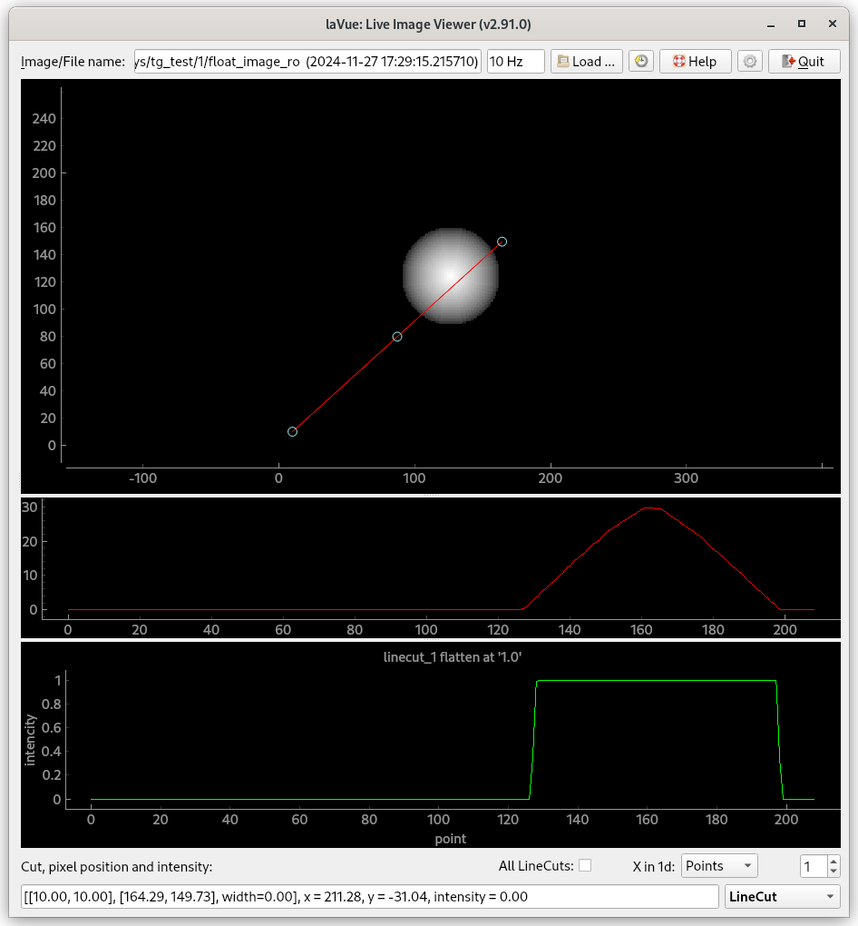Open the settings gear icon
This screenshot has height=926, width=858.
click(x=749, y=61)
